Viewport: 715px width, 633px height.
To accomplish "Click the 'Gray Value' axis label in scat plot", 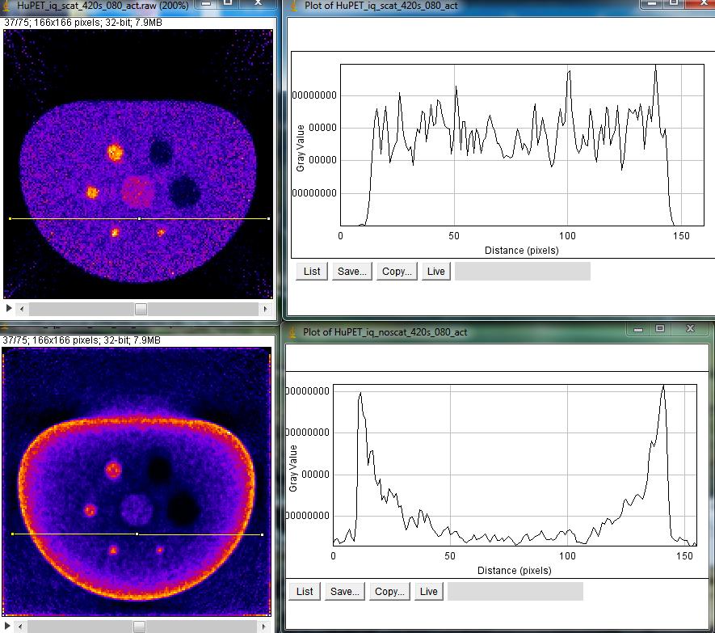I will (300, 148).
